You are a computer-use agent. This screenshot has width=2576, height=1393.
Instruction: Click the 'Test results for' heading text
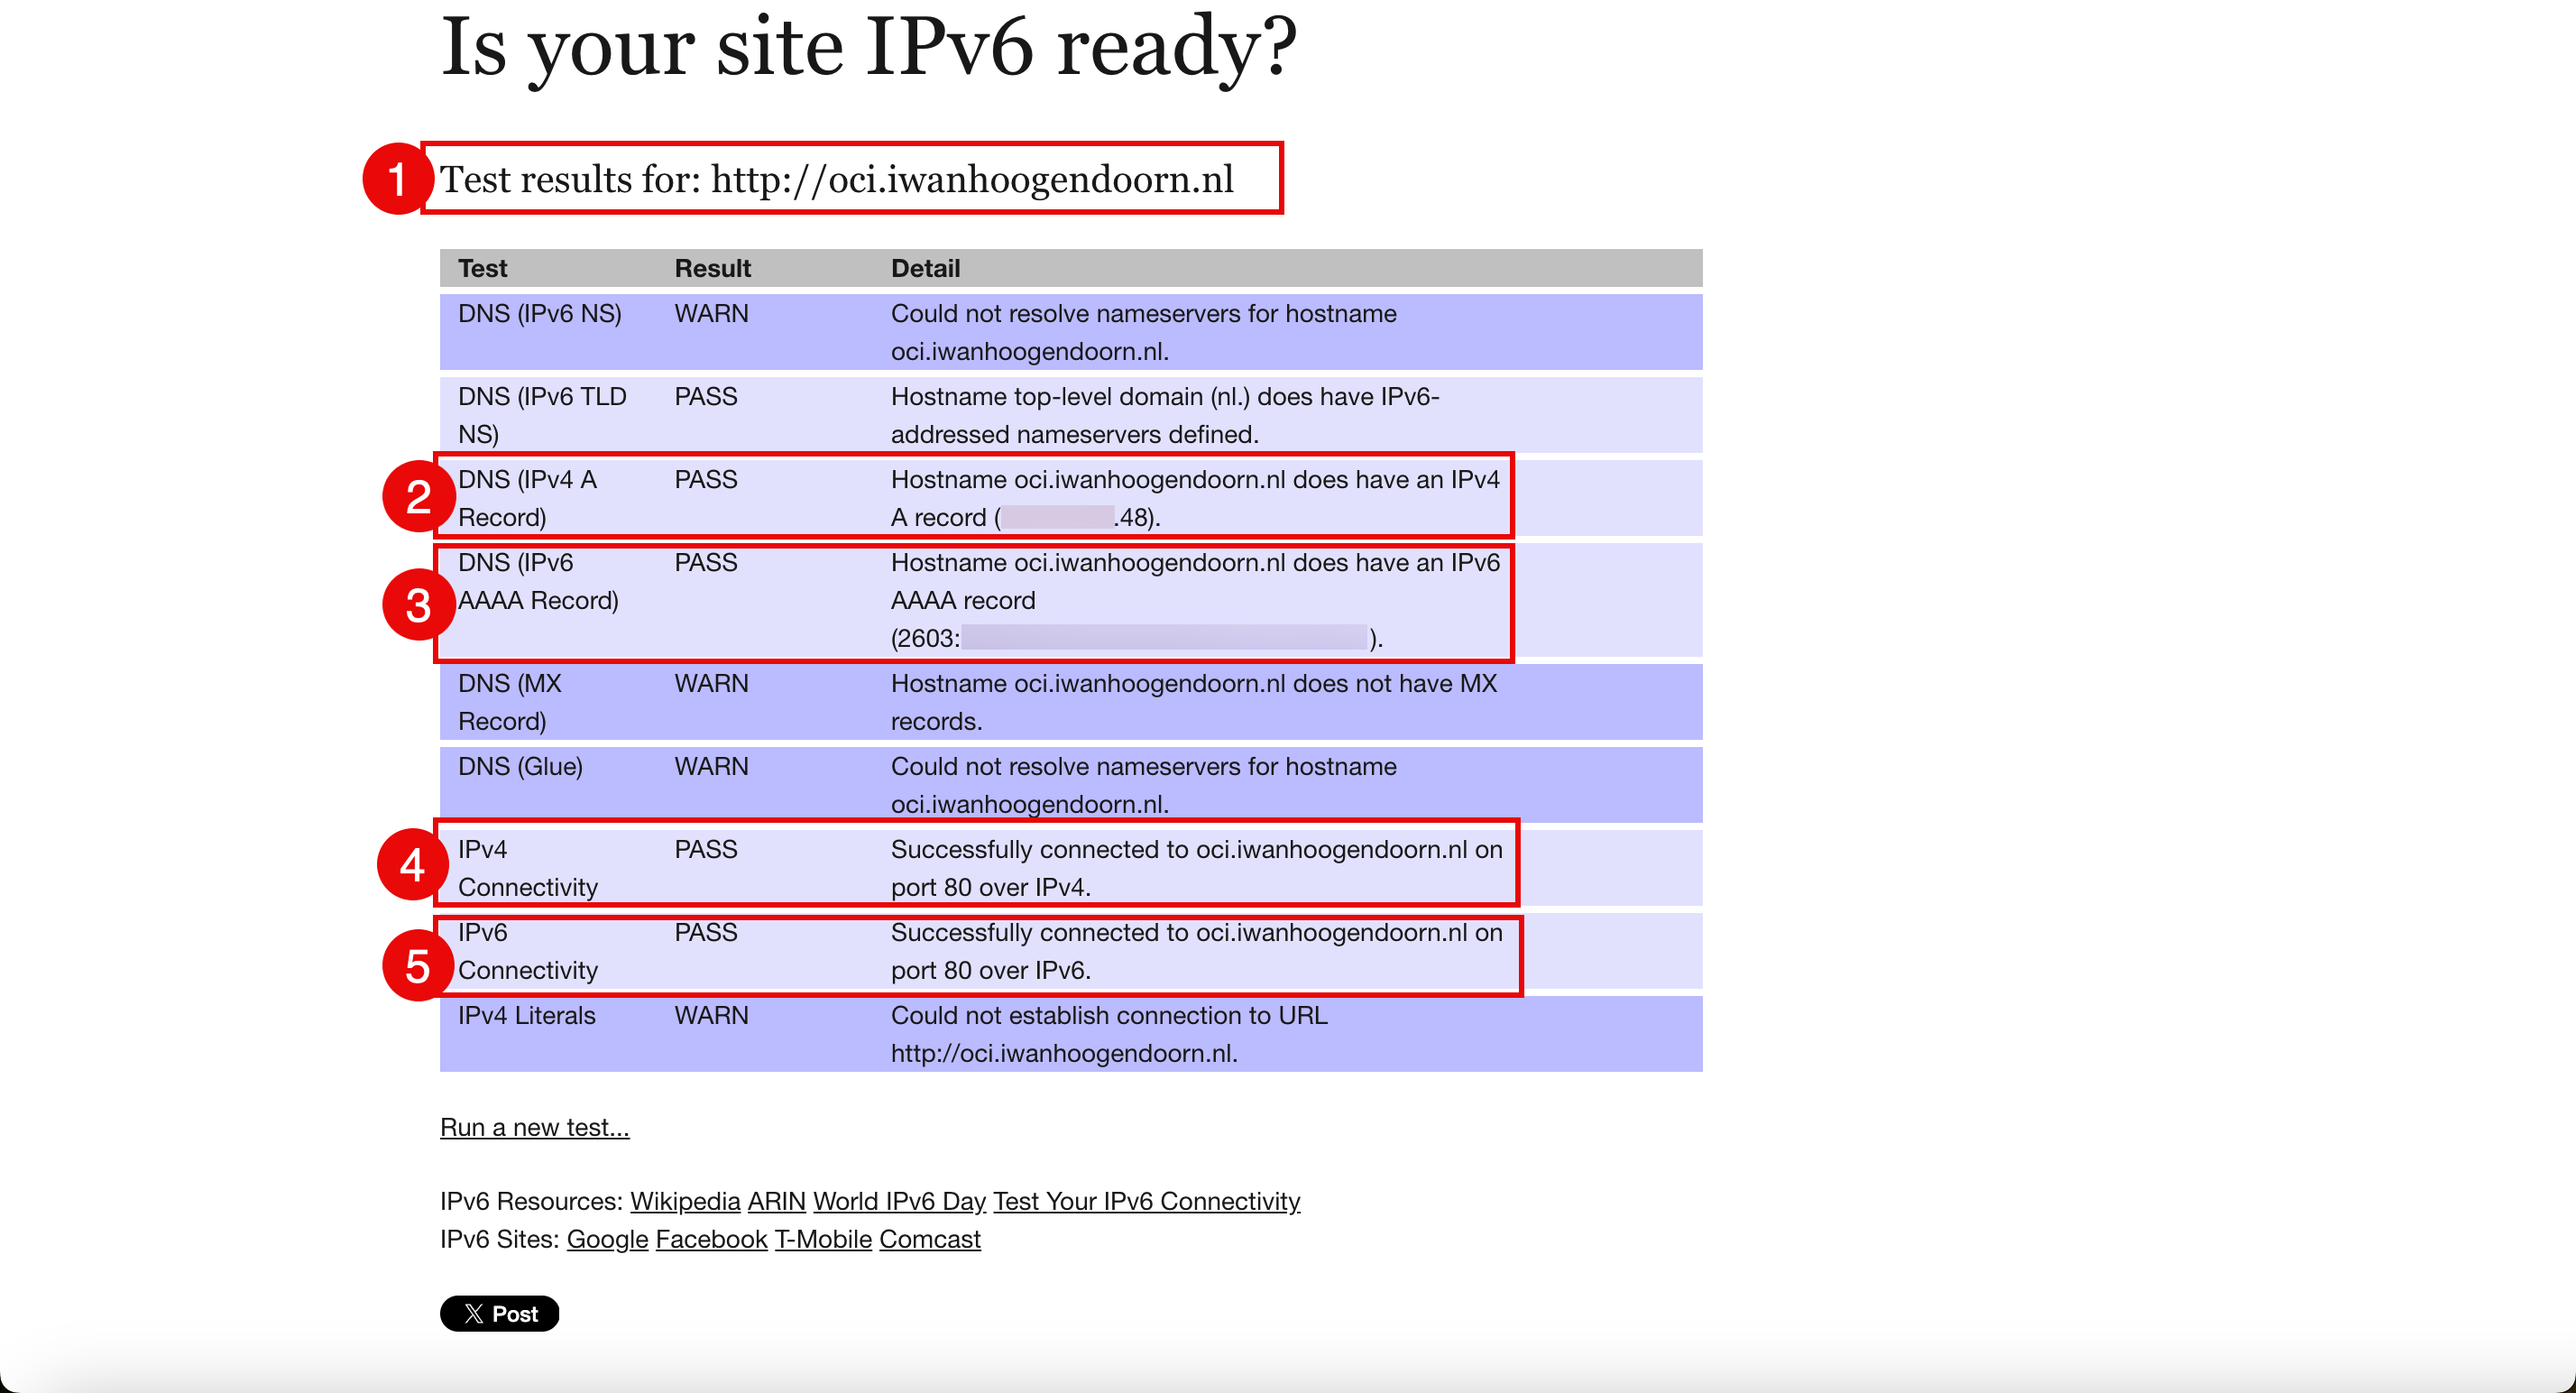tap(836, 179)
